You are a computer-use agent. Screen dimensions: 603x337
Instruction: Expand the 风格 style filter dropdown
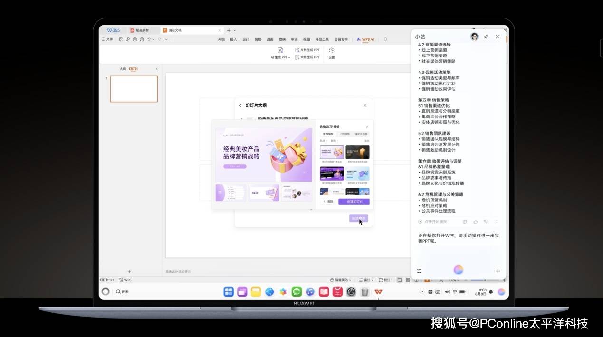(324, 141)
